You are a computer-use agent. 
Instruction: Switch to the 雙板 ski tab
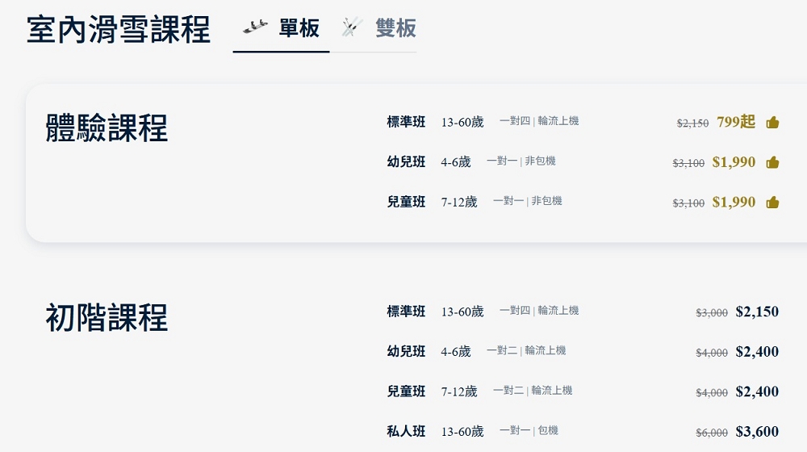[395, 29]
